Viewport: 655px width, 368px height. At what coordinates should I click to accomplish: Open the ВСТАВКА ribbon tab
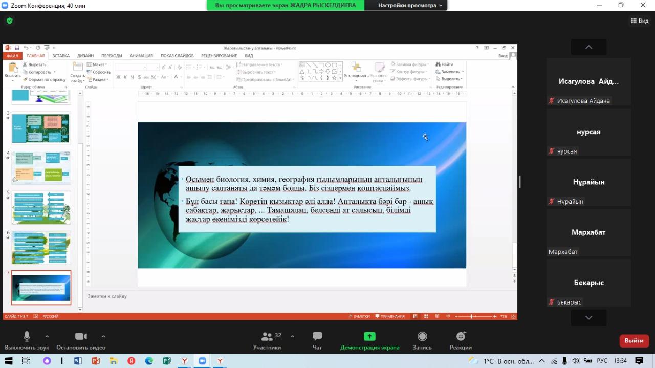coord(61,56)
